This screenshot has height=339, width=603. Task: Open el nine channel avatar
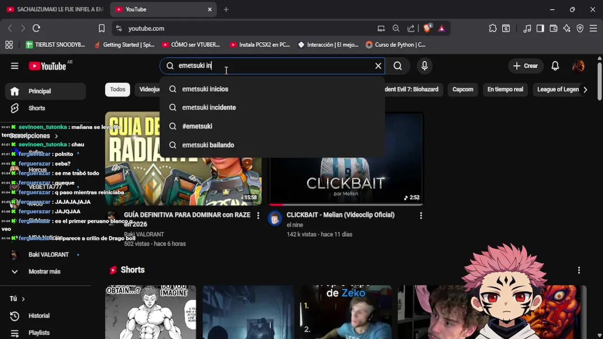pos(275,218)
